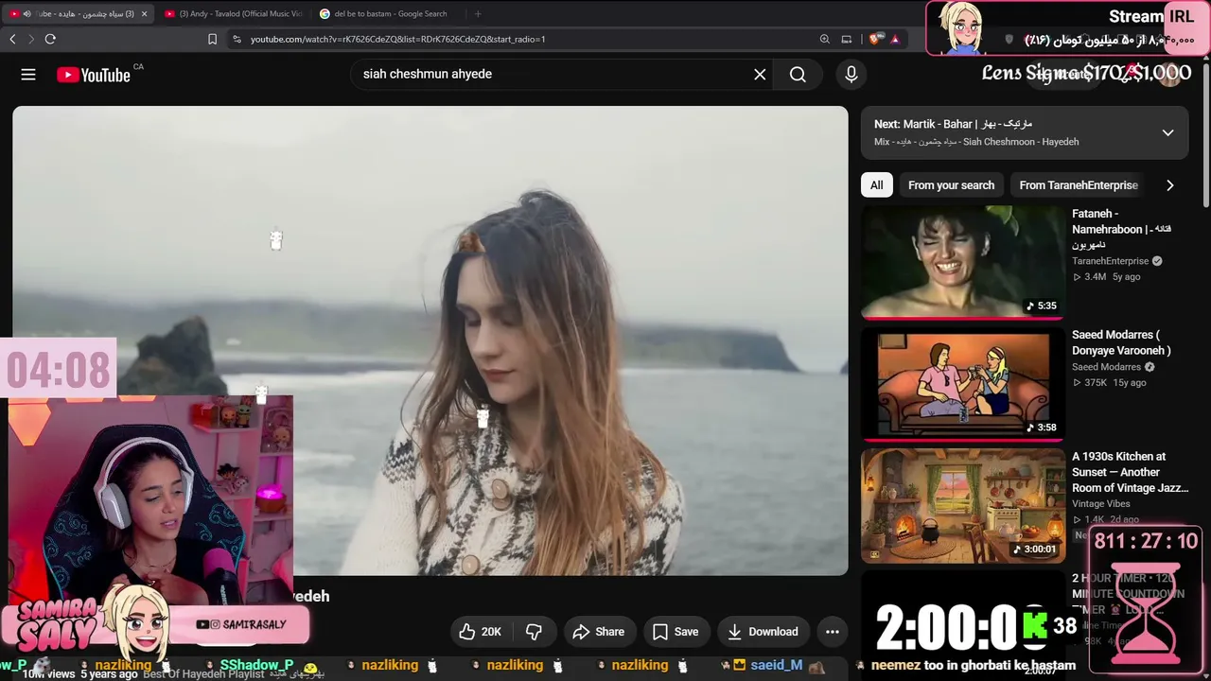Image resolution: width=1211 pixels, height=681 pixels.
Task: Clear the YouTube search query
Action: tap(760, 74)
